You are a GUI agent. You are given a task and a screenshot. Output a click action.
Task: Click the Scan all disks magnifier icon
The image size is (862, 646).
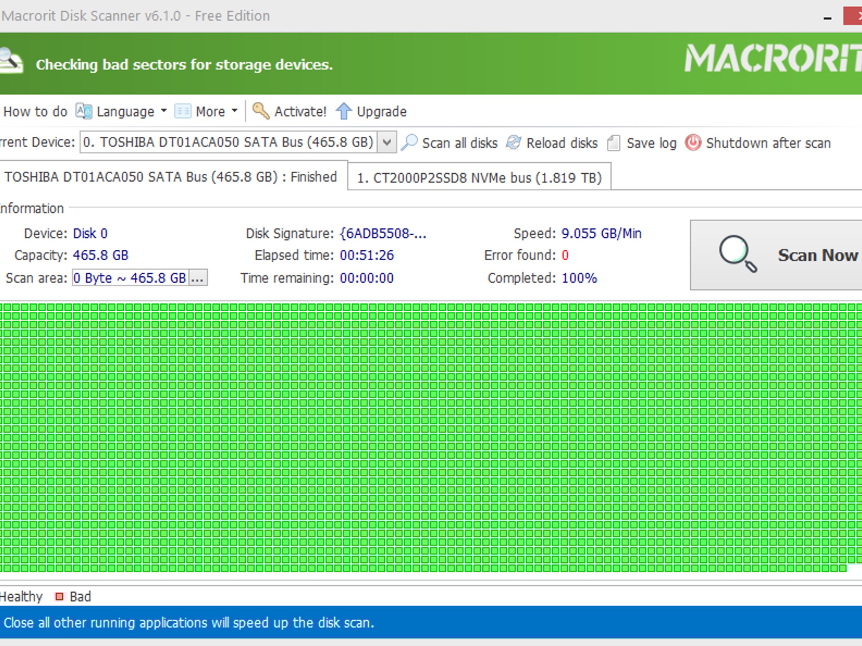(x=409, y=143)
